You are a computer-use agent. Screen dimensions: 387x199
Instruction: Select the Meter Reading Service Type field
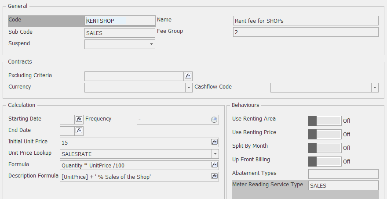pyautogui.click(x=343, y=186)
